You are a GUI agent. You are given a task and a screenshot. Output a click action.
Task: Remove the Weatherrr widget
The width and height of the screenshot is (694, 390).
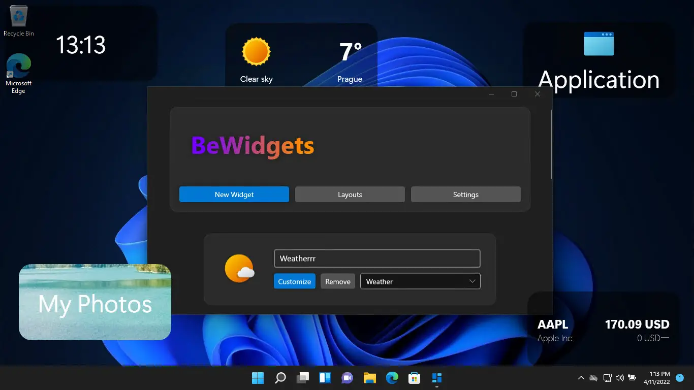coord(338,281)
